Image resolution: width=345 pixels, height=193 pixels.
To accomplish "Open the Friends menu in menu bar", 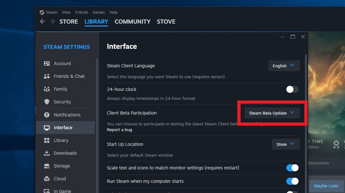I will (x=81, y=12).
